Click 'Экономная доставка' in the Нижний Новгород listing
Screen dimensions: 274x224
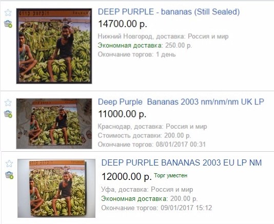[x=130, y=46]
